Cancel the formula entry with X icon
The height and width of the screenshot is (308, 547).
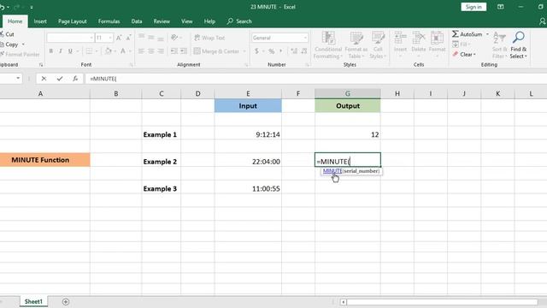pos(44,79)
